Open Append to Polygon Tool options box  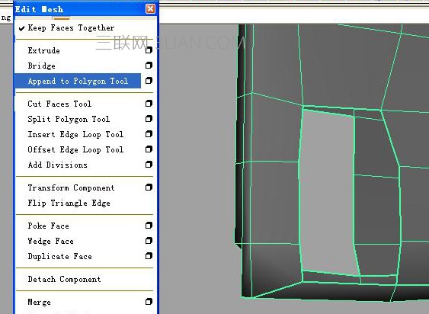coord(149,81)
